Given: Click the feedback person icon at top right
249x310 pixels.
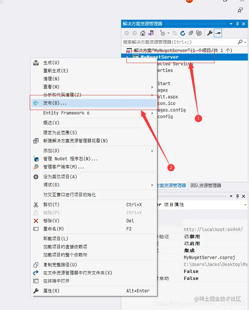Looking at the screenshot, I should click(240, 10).
